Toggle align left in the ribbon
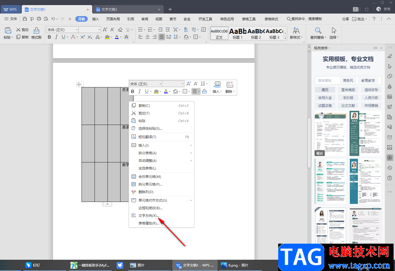The image size is (395, 271). [141, 37]
